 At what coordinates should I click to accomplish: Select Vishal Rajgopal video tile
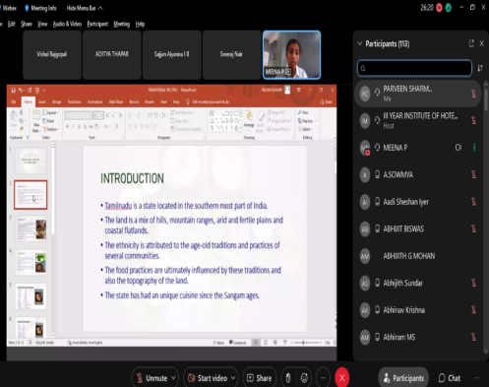pyautogui.click(x=52, y=55)
